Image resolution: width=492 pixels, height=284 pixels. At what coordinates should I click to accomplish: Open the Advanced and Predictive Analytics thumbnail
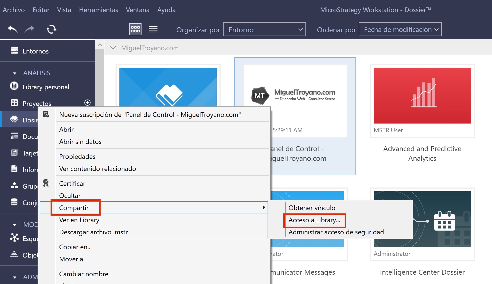(x=422, y=96)
